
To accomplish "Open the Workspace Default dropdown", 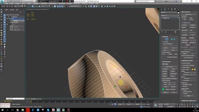I will 29,1.
